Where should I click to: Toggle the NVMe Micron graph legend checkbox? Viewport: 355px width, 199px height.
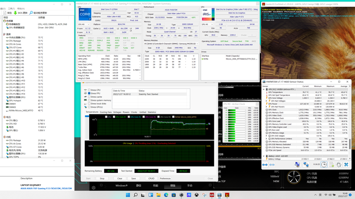(x=173, y=117)
